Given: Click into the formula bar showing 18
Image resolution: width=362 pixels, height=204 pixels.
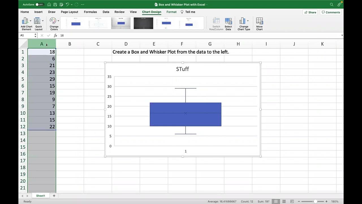Looking at the screenshot, I should (199, 35).
